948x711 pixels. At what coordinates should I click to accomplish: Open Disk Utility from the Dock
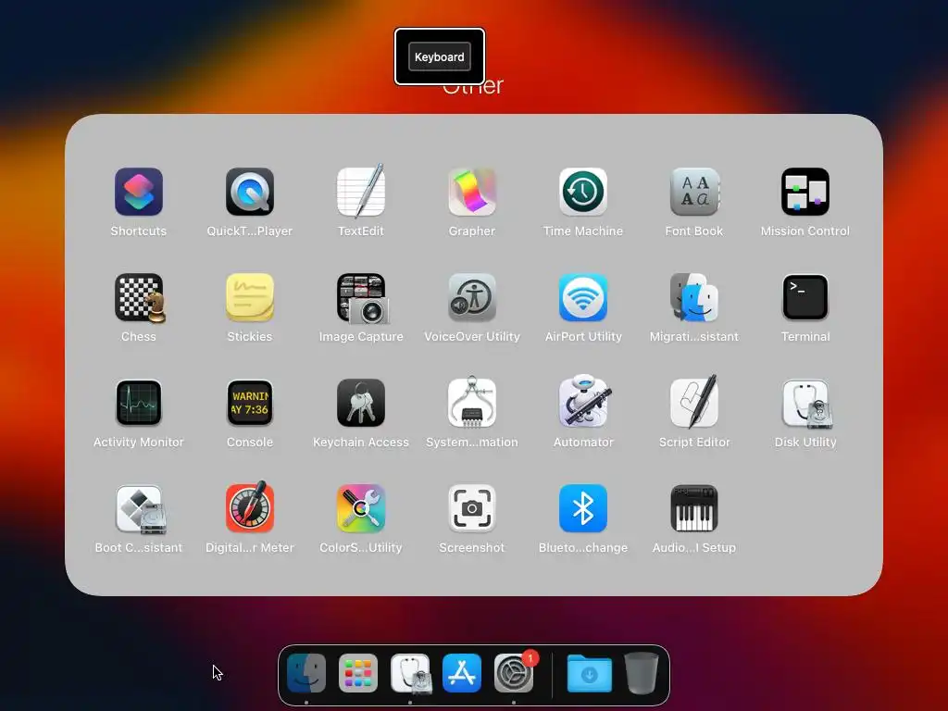410,673
